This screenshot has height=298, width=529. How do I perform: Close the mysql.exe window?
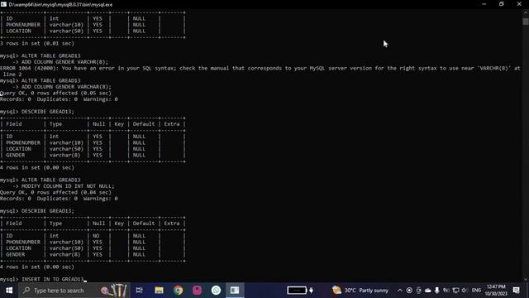pos(519,4)
